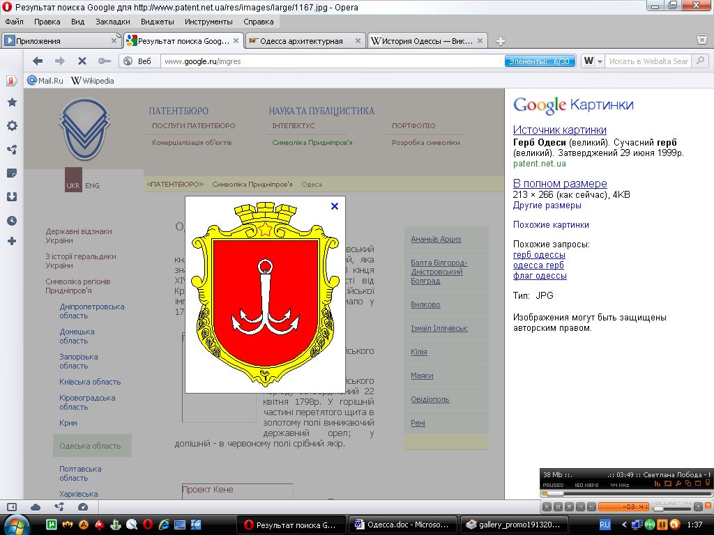Open the History clock panel in the sidebar

(x=12, y=221)
